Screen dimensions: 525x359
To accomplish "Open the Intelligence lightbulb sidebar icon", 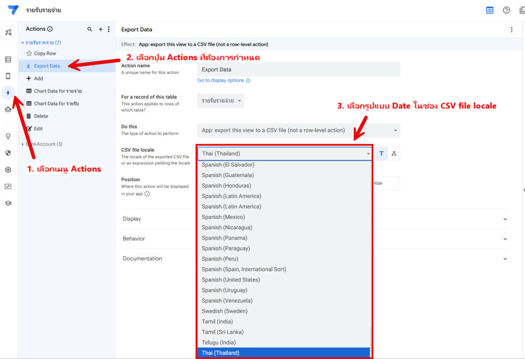I will pyautogui.click(x=8, y=136).
